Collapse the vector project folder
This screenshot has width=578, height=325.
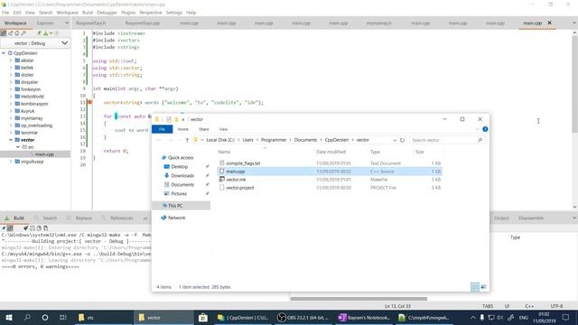pyautogui.click(x=11, y=140)
